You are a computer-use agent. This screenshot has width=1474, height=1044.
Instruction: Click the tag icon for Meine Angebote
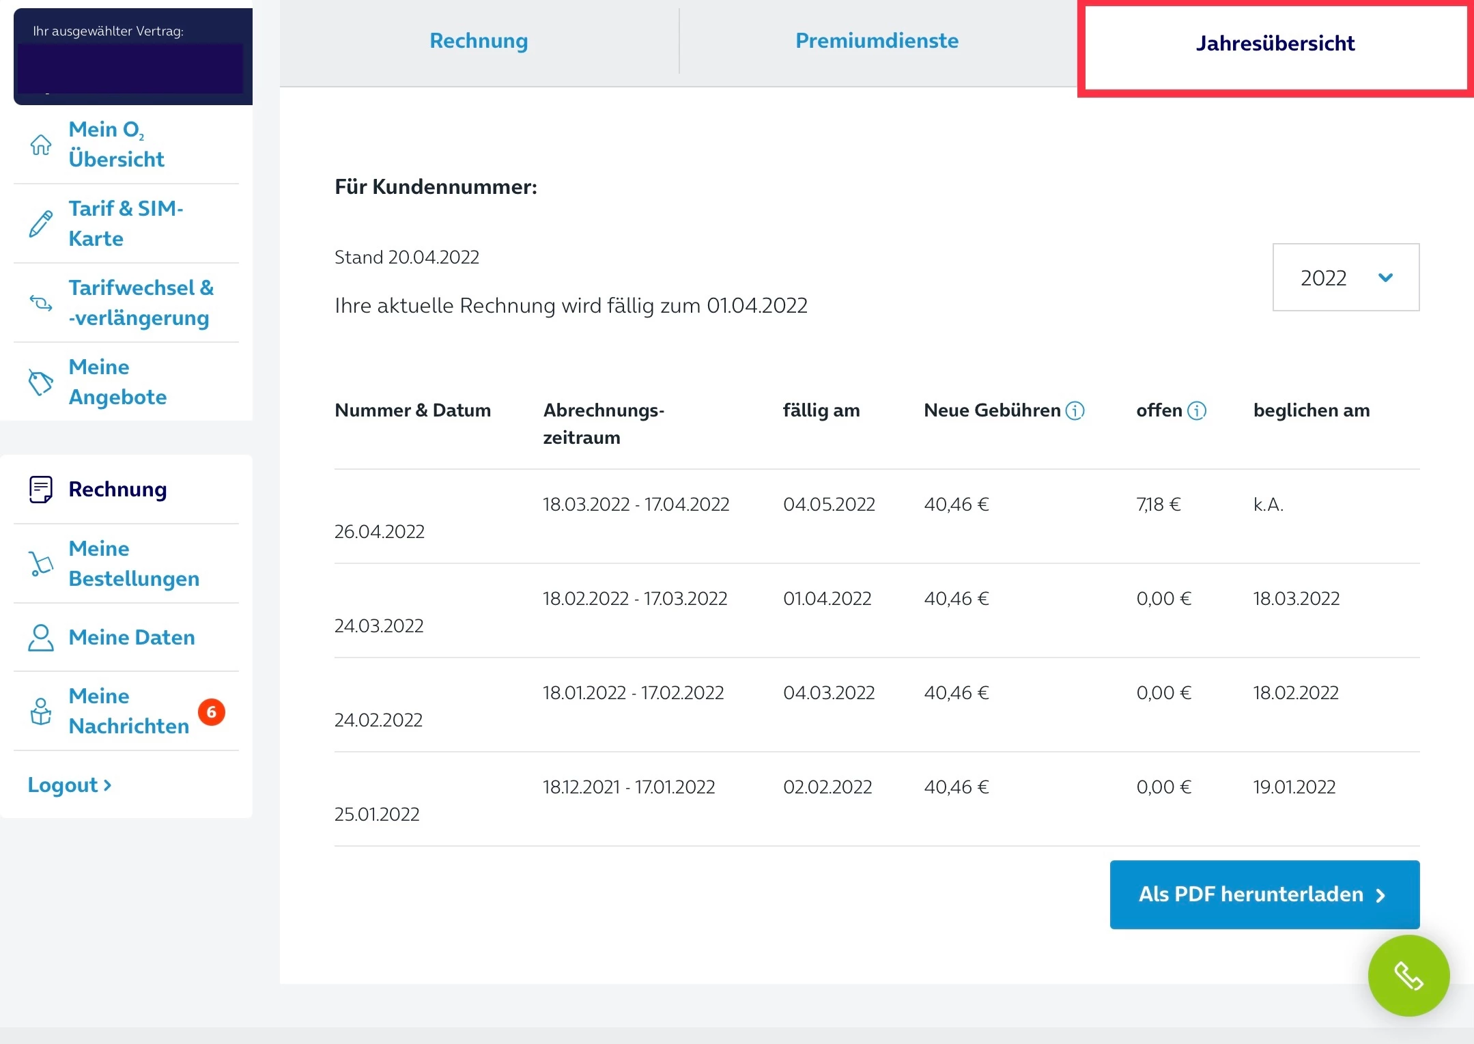tap(40, 382)
